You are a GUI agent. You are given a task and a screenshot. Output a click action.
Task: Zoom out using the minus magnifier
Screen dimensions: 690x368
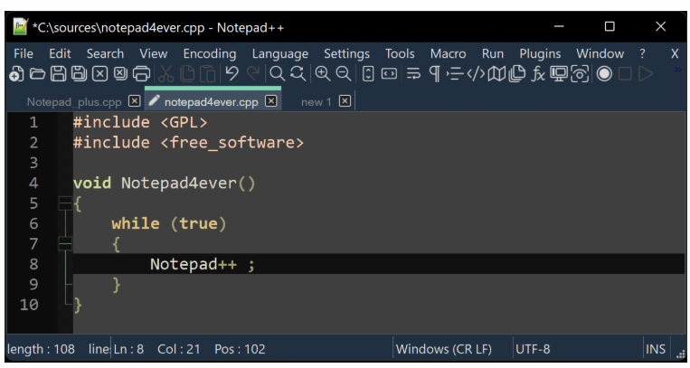[x=344, y=73]
